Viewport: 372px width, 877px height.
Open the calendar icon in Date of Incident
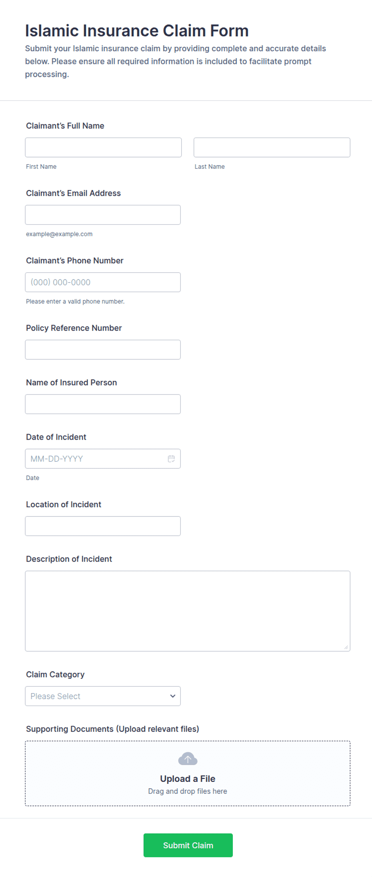click(x=171, y=458)
